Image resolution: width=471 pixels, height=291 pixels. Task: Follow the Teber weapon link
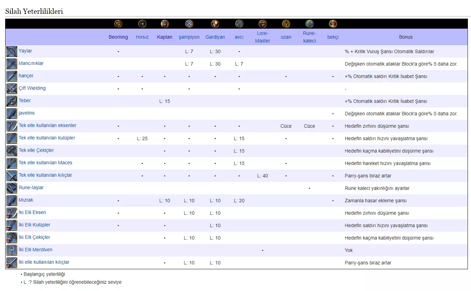25,101
